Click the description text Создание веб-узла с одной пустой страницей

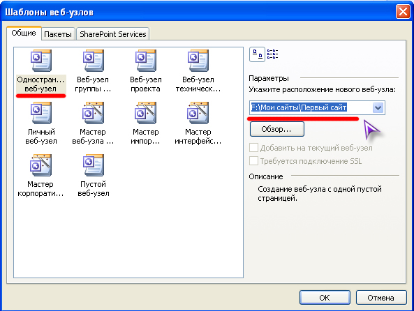coord(320,193)
